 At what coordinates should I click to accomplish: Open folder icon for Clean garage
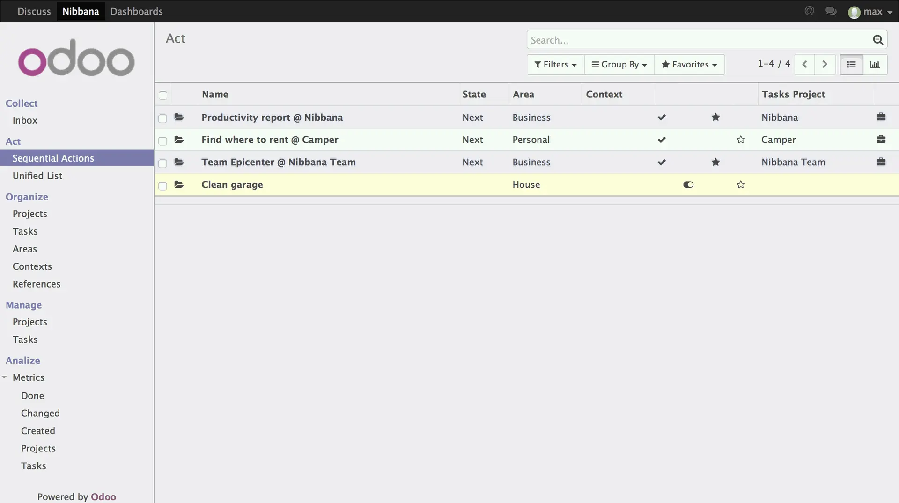pos(179,185)
